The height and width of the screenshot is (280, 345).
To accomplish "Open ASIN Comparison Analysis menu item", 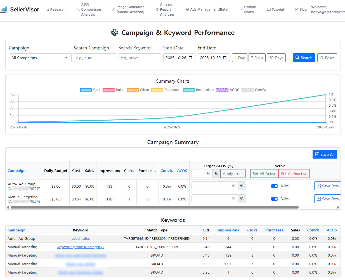I will [89, 9].
